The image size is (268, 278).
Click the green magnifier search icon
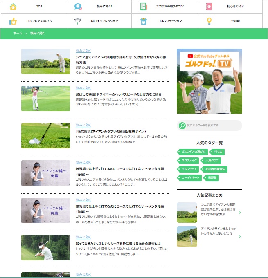(x=182, y=126)
